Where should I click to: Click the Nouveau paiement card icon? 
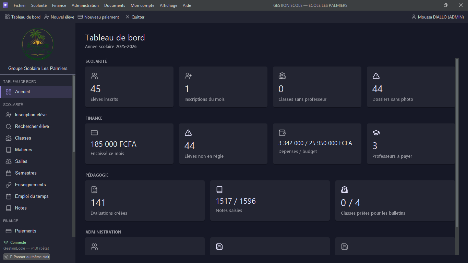[80, 17]
